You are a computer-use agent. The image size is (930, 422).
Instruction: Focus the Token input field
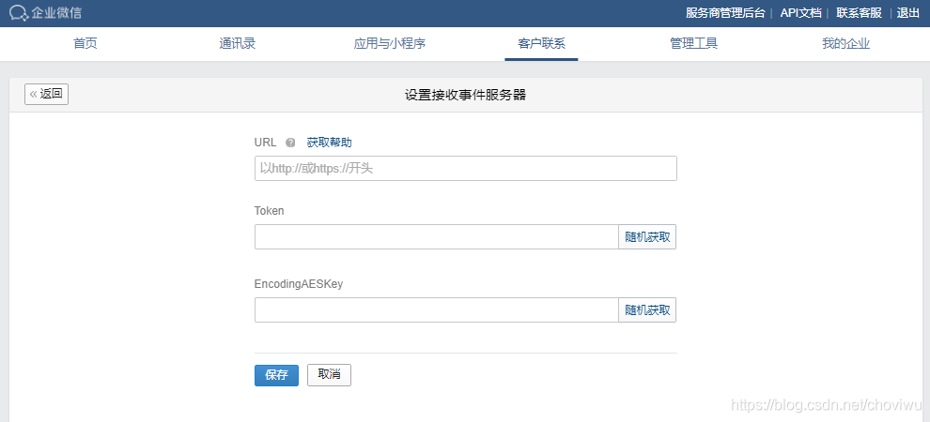click(437, 236)
